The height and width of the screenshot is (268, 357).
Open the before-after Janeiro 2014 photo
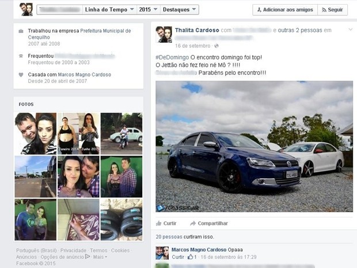78,134
